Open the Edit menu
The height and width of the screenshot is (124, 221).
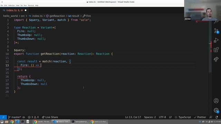point(6,6)
